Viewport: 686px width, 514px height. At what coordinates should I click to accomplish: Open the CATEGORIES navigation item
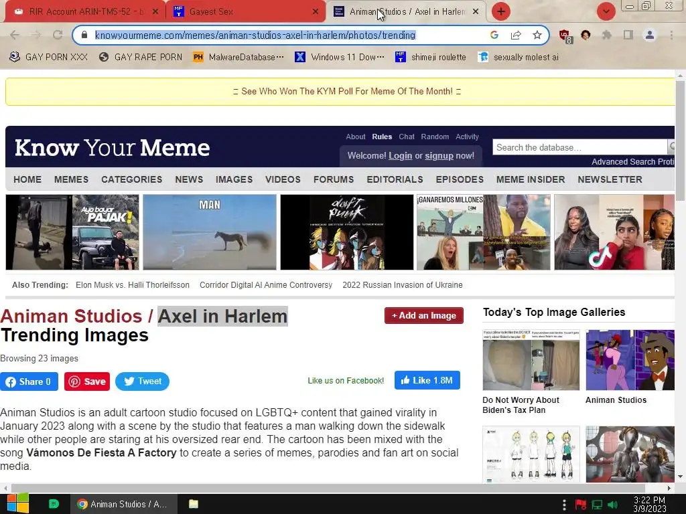132,179
